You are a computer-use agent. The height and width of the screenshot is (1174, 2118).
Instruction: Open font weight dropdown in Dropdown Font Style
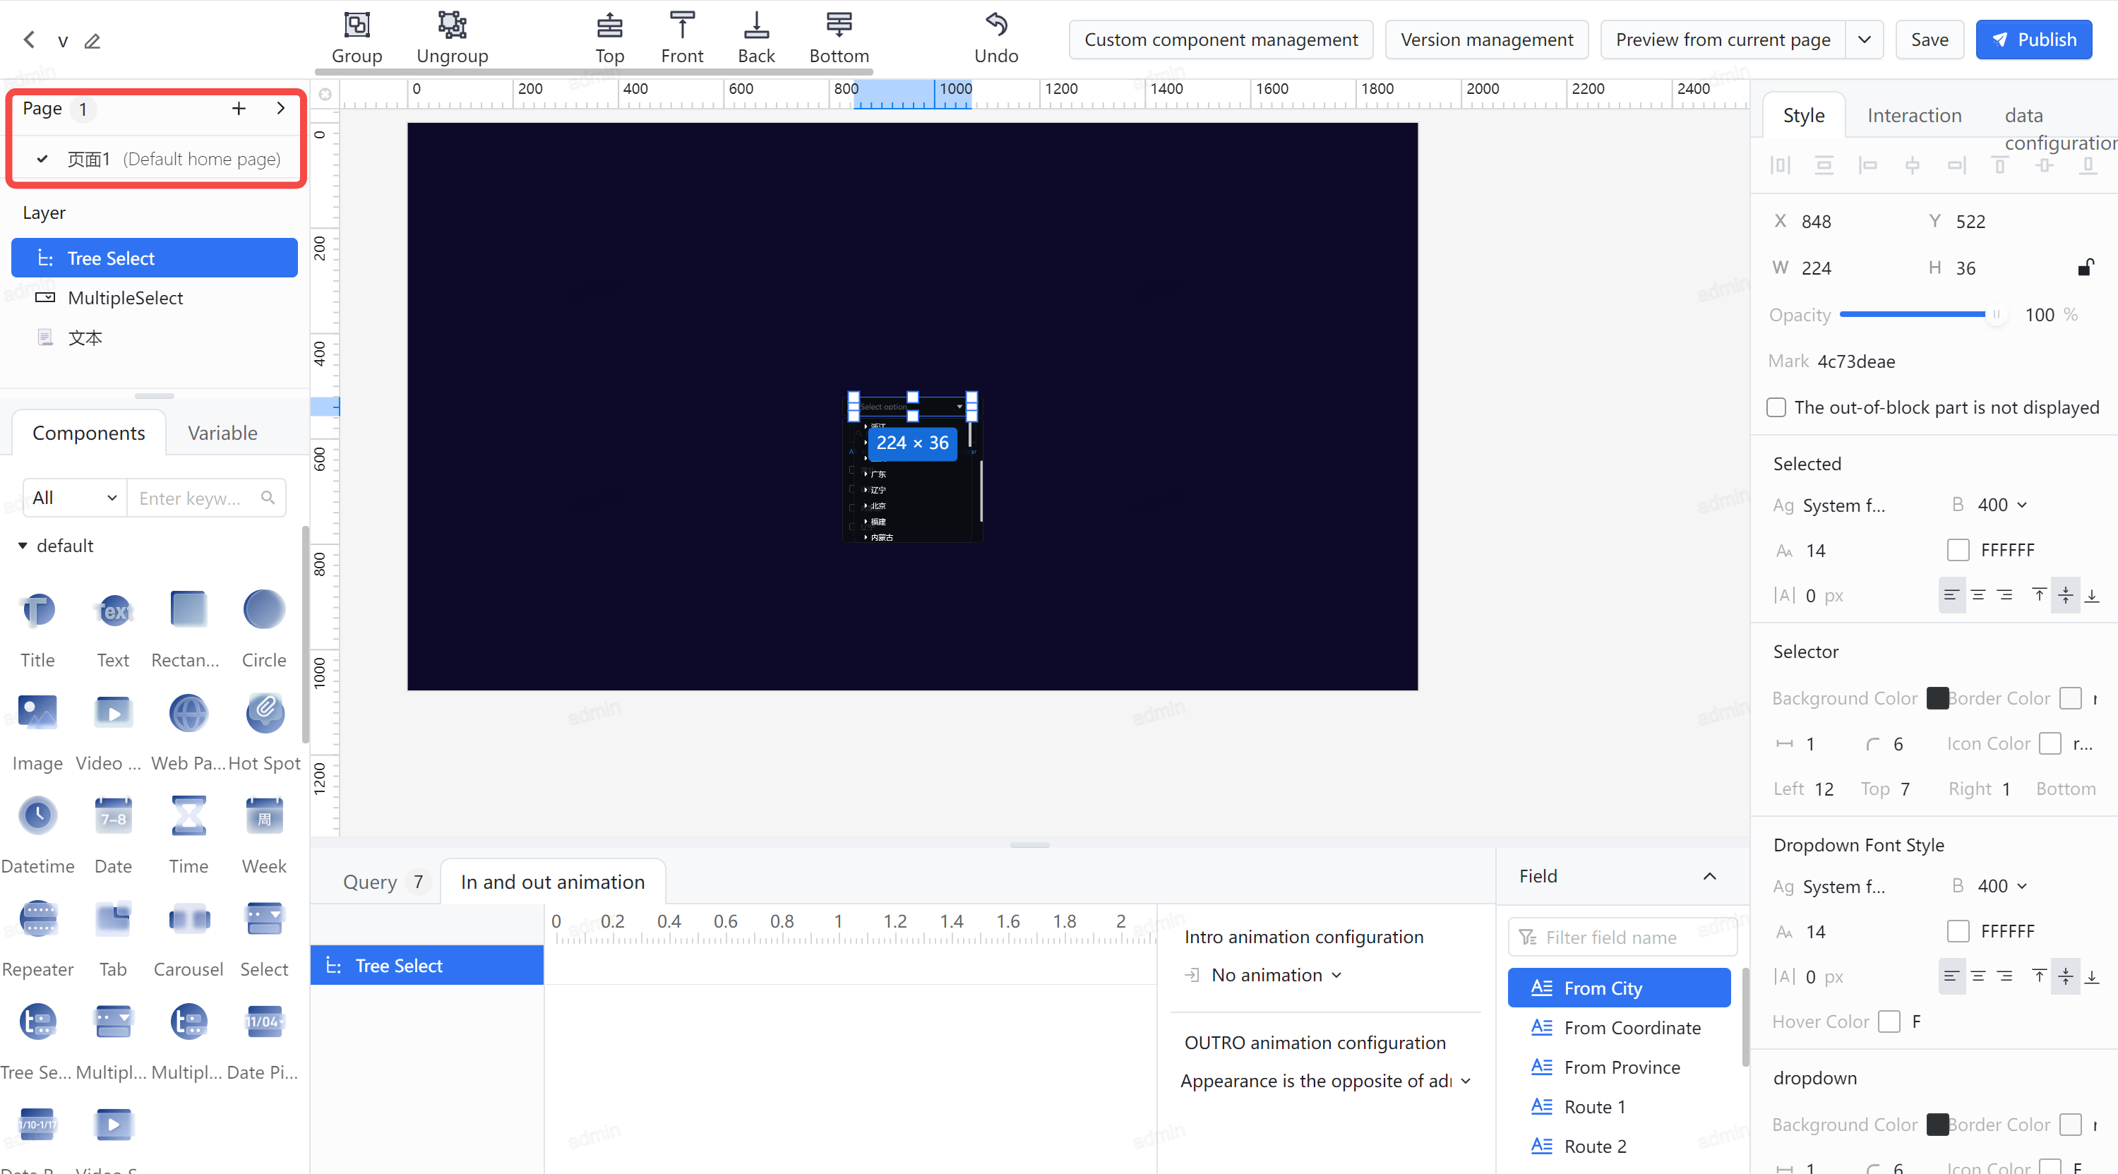(x=2002, y=885)
